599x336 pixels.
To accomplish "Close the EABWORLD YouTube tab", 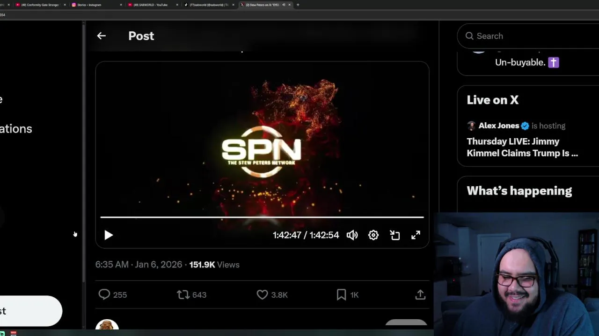I will (177, 5).
